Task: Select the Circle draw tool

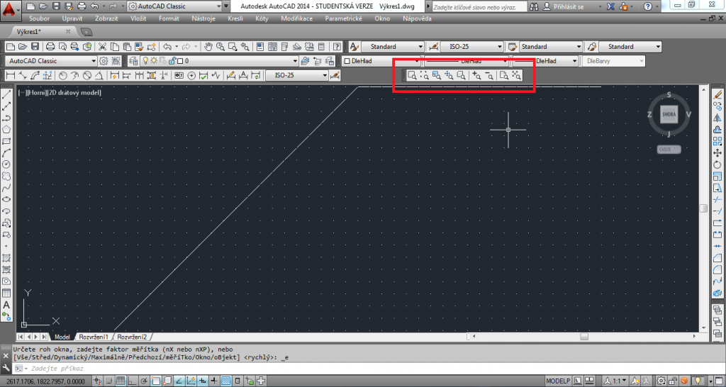Action: click(x=6, y=164)
